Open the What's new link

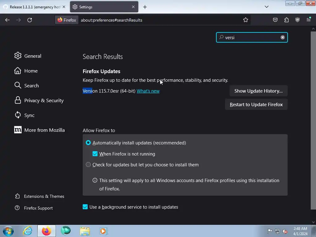[x=148, y=91]
